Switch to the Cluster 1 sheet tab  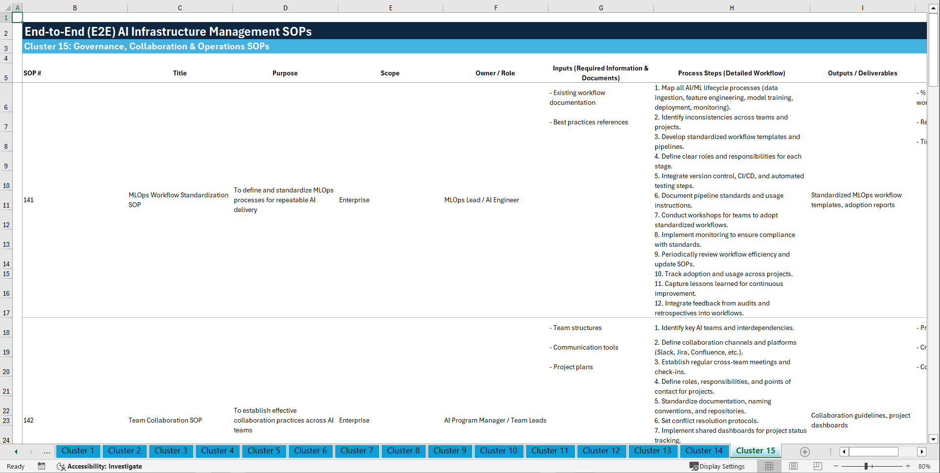point(78,451)
